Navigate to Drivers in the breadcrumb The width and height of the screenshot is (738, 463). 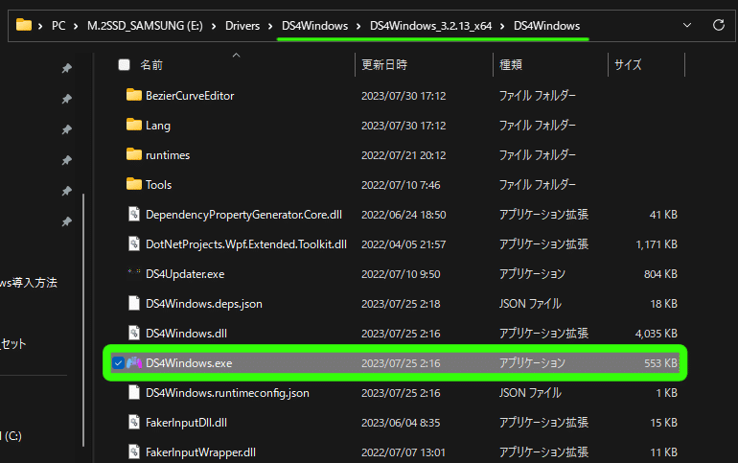(242, 26)
